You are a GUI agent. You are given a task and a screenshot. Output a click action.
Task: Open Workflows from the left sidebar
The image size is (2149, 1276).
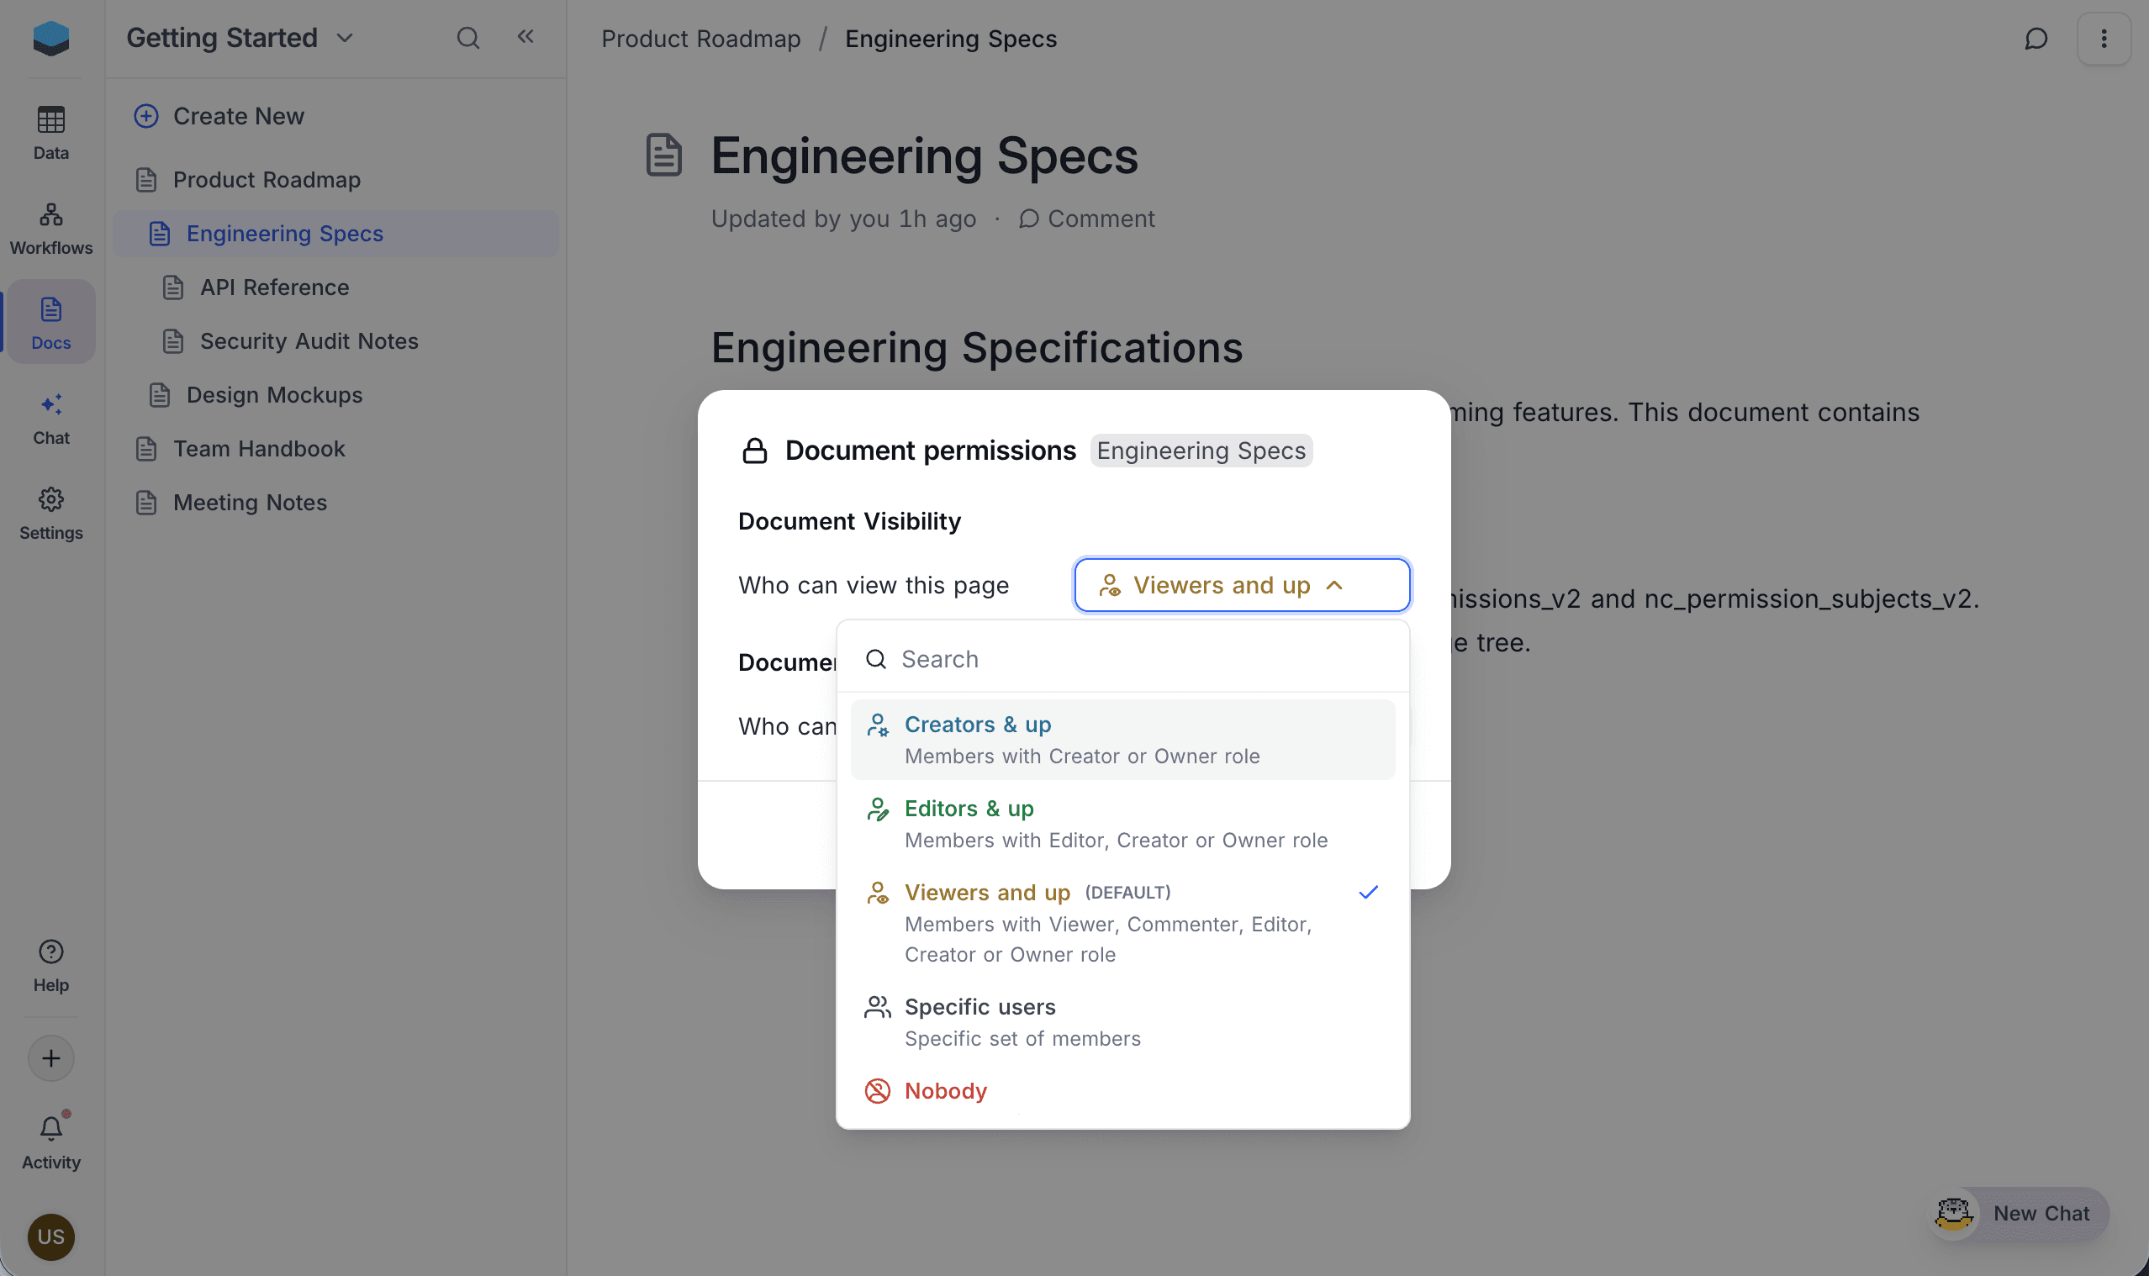[50, 228]
